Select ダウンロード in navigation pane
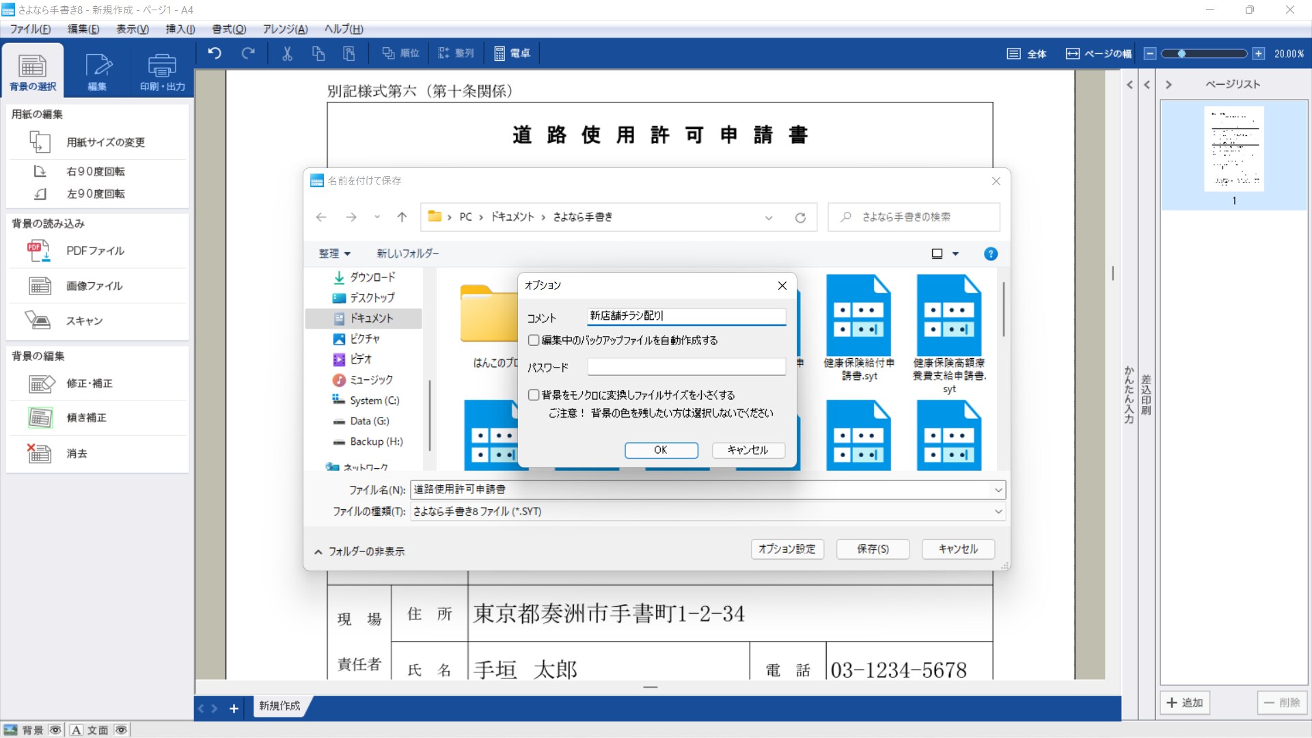Viewport: 1312px width, 738px height. 365,277
